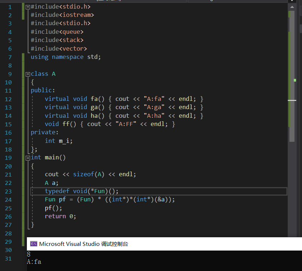Click on 'using namespace std;' line
The image size is (302, 271).
tap(66, 57)
